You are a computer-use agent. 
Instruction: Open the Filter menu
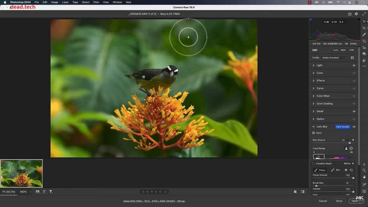tap(96, 2)
